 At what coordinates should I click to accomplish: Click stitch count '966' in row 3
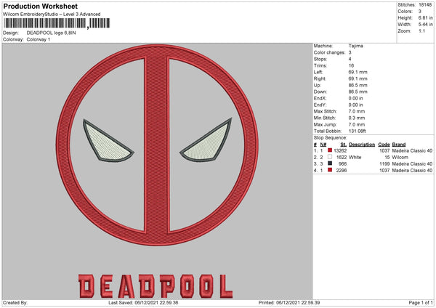tap(342, 163)
